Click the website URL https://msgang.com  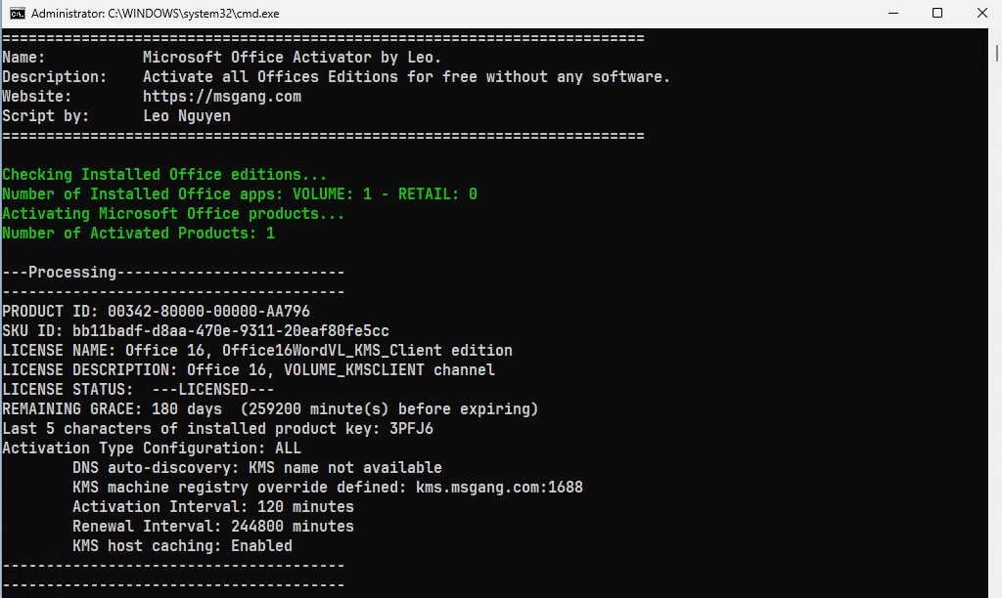[222, 97]
